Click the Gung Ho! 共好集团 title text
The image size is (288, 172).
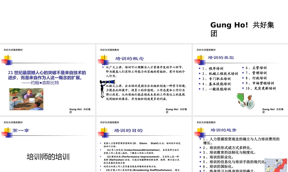[242, 29]
